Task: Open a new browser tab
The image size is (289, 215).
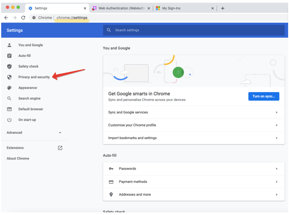Action: (x=223, y=8)
